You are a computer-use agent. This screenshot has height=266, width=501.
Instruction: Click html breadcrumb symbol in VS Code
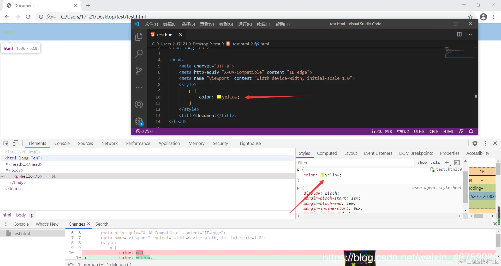pos(262,44)
